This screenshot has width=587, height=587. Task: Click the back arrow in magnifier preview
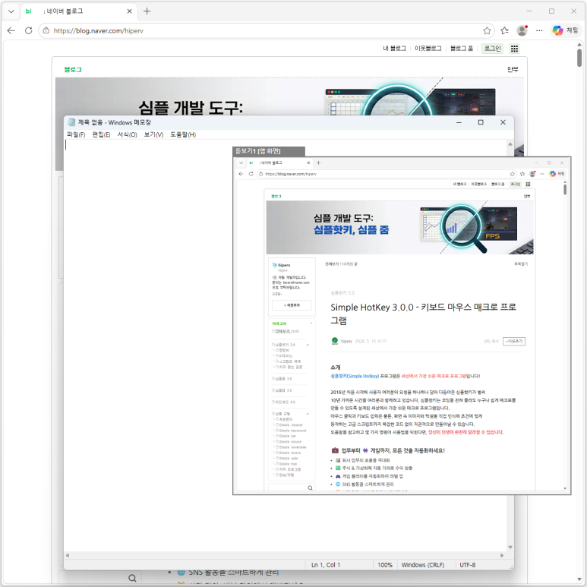241,174
